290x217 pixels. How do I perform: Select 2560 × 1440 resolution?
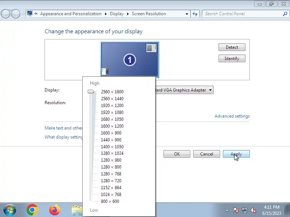(112, 98)
